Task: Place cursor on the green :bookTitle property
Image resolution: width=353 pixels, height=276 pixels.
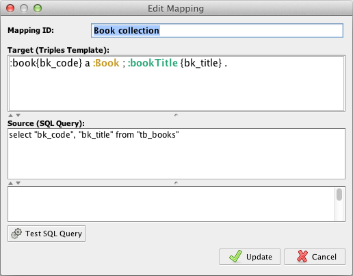Action: click(153, 63)
